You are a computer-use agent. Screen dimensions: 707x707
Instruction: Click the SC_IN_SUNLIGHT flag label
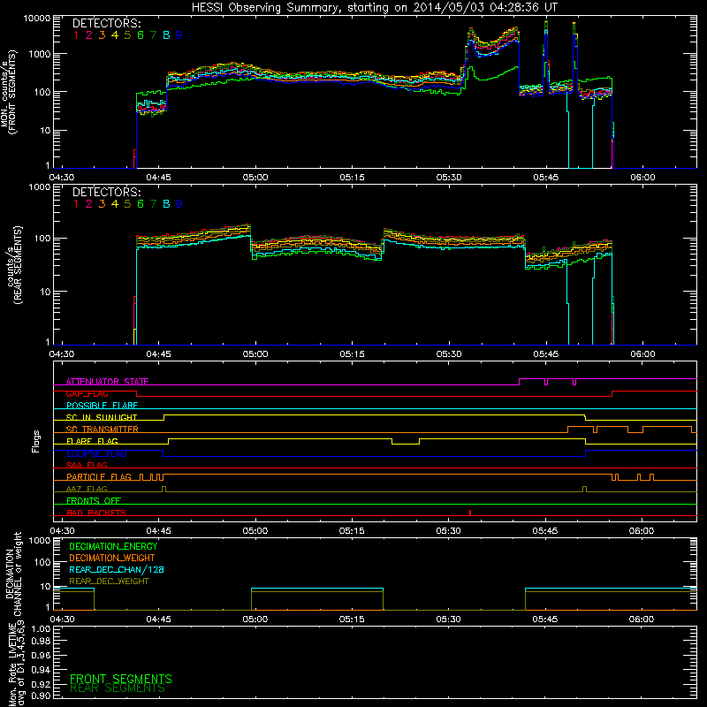pyautogui.click(x=102, y=417)
